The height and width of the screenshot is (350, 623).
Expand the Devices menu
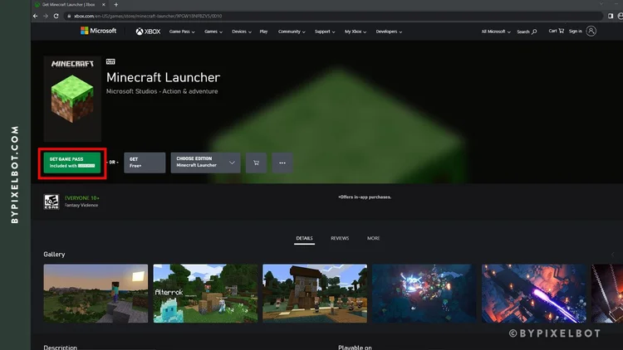click(242, 32)
